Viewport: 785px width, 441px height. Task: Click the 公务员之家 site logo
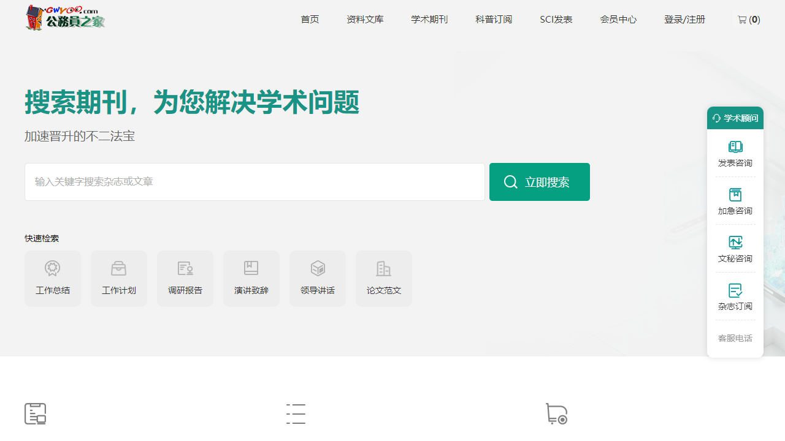(64, 18)
